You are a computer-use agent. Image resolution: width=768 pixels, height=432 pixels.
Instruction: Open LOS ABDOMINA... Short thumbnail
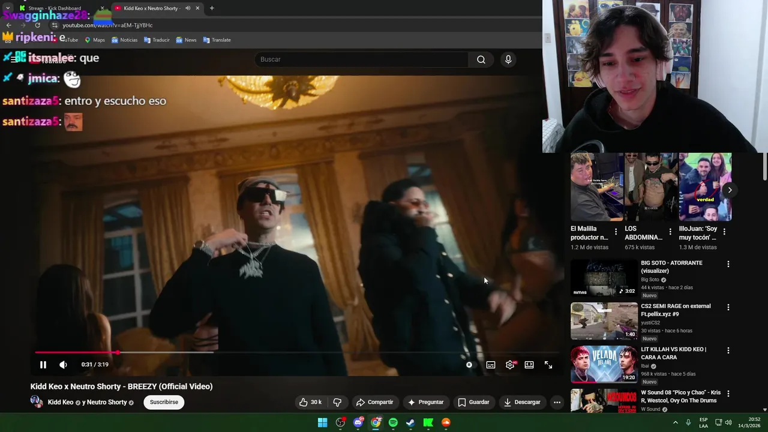[651, 187]
